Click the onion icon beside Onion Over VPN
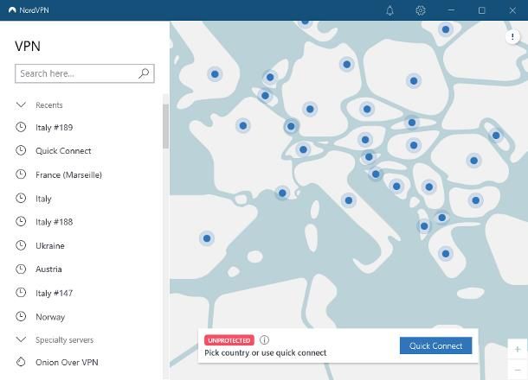 tap(21, 362)
